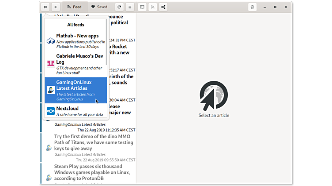This screenshot has height=186, width=332.
Task: Open the feed filter list button
Action: tap(45, 7)
